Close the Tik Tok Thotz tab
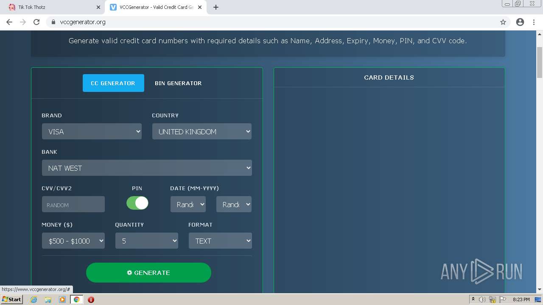This screenshot has height=305, width=543. point(98,7)
